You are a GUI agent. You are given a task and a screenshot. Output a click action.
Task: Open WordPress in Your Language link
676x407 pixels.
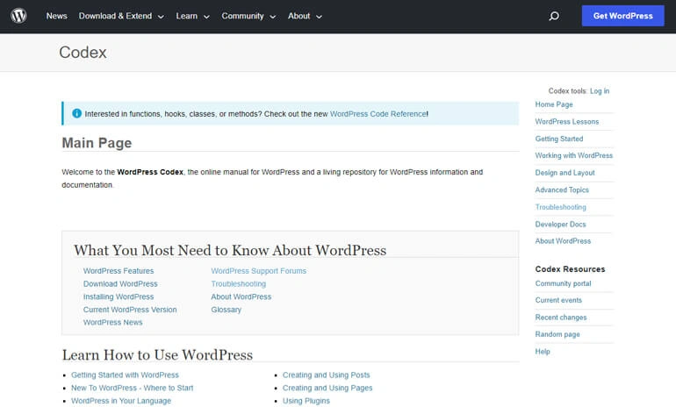[121, 401]
